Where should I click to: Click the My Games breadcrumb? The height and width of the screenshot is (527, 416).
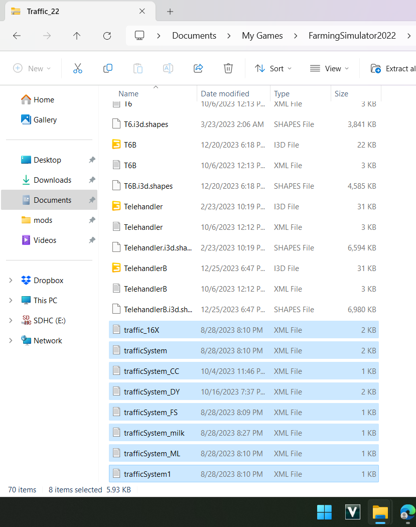point(262,36)
